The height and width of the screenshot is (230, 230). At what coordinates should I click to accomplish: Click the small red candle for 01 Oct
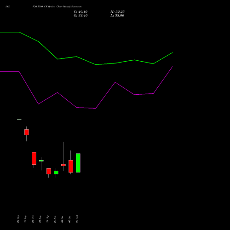point(63,165)
